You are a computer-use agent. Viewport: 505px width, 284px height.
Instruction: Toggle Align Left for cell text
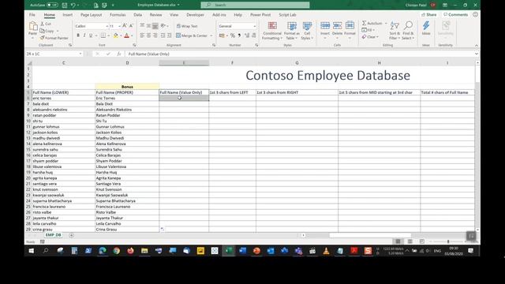point(142,35)
